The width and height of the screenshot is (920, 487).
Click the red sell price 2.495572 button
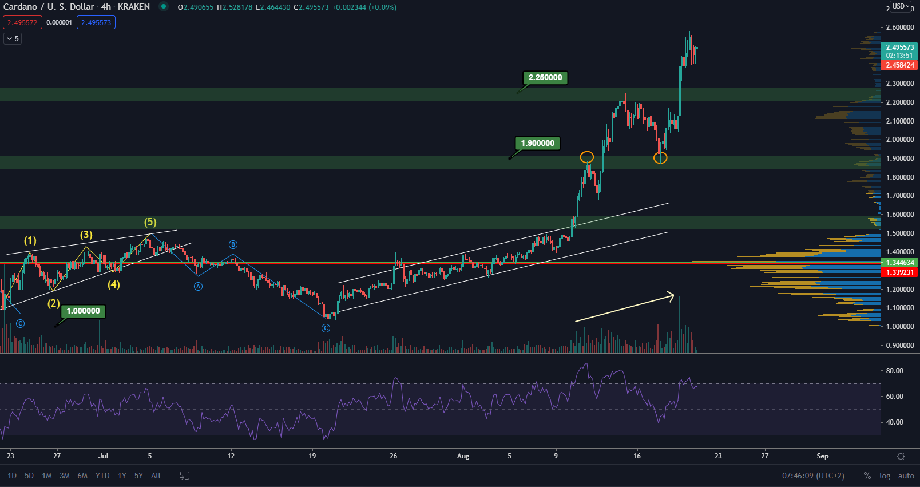click(22, 22)
